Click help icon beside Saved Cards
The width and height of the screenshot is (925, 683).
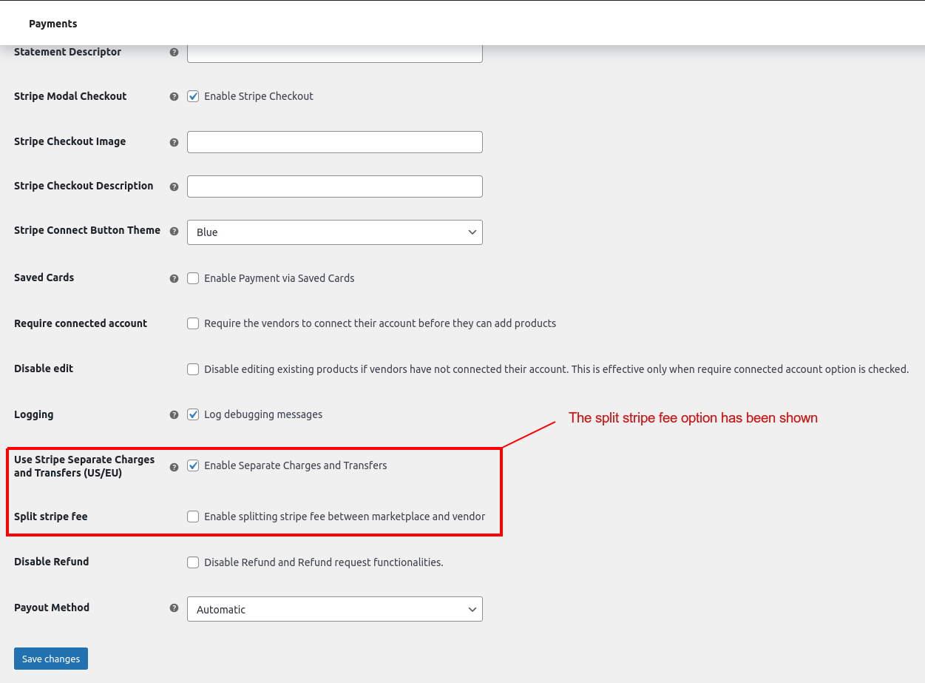174,279
